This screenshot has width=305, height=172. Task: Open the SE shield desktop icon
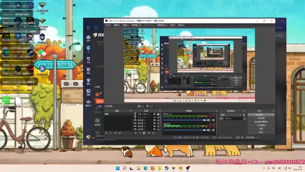coord(42,37)
